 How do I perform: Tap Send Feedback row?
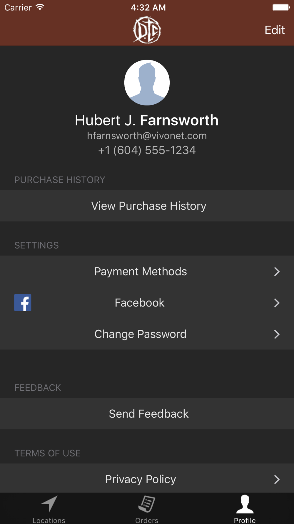click(x=147, y=414)
